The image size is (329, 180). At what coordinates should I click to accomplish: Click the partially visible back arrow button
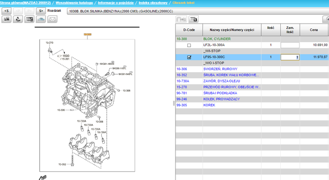[326, 19]
